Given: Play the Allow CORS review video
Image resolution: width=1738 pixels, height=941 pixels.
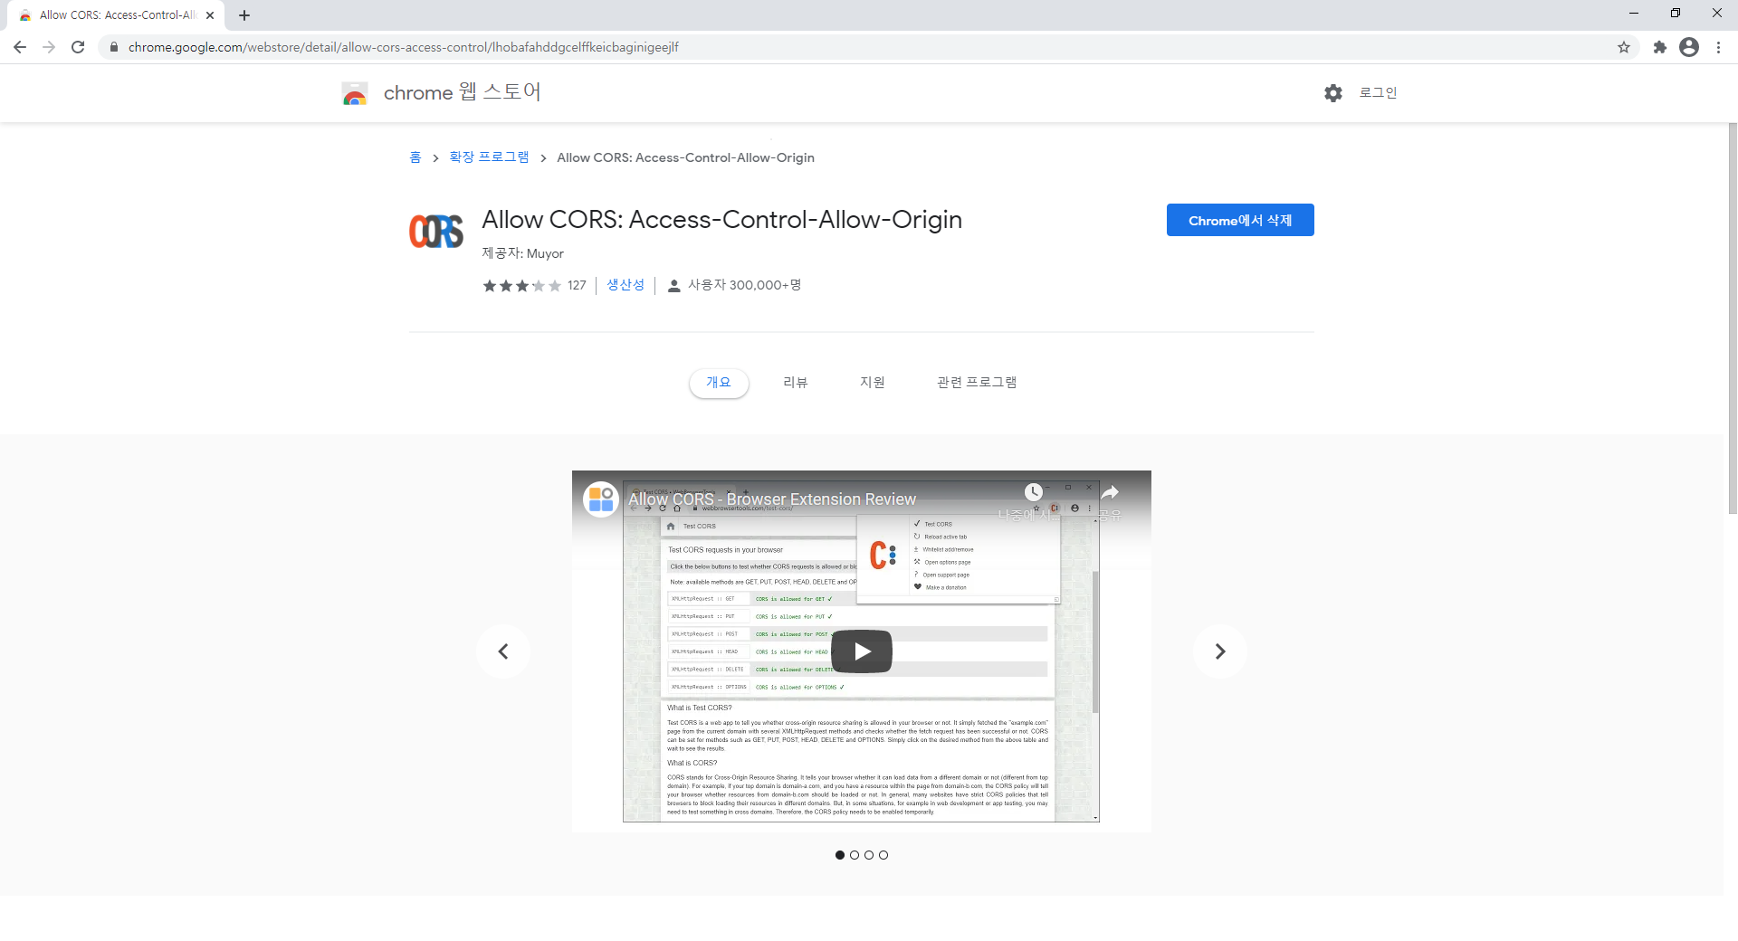Looking at the screenshot, I should click(x=862, y=651).
